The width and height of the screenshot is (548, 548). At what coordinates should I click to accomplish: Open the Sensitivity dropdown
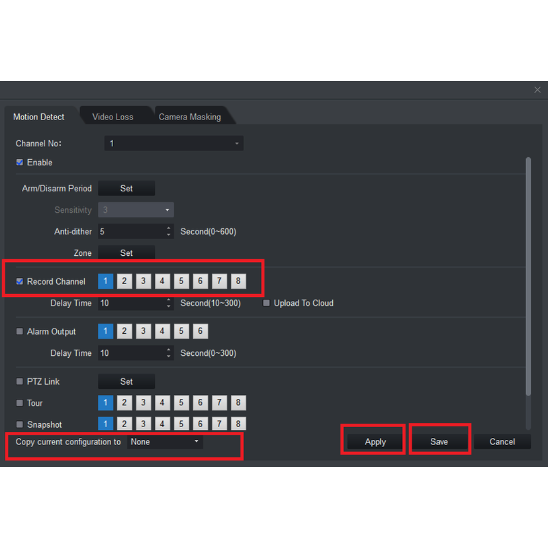[x=136, y=210]
